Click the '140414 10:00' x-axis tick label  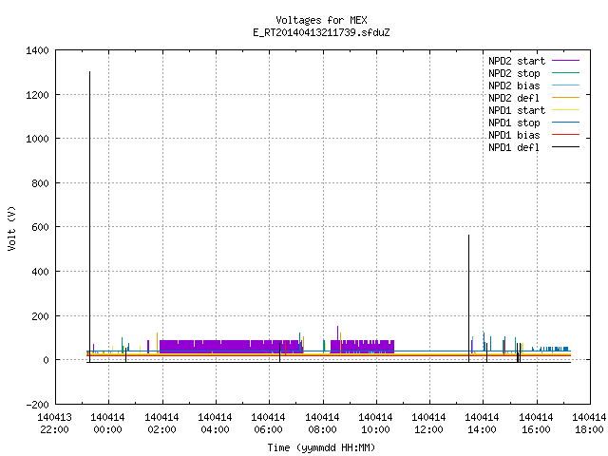click(x=375, y=424)
